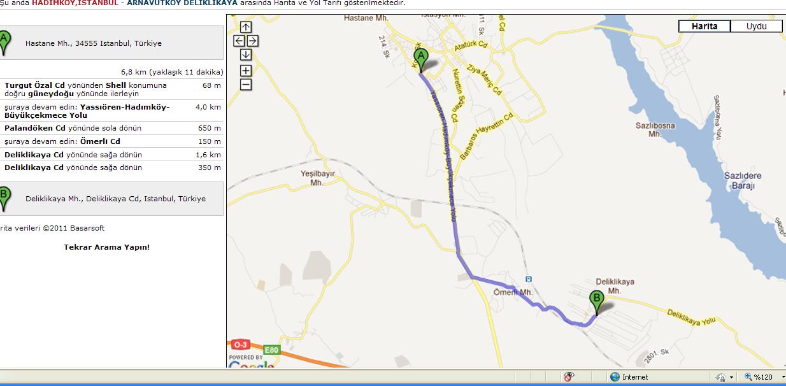Click the Internet zone globe icon
Screen dimensions: 786x386
615,377
